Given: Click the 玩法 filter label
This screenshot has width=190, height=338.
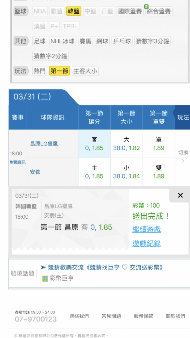Looking at the screenshot, I should click(21, 71).
